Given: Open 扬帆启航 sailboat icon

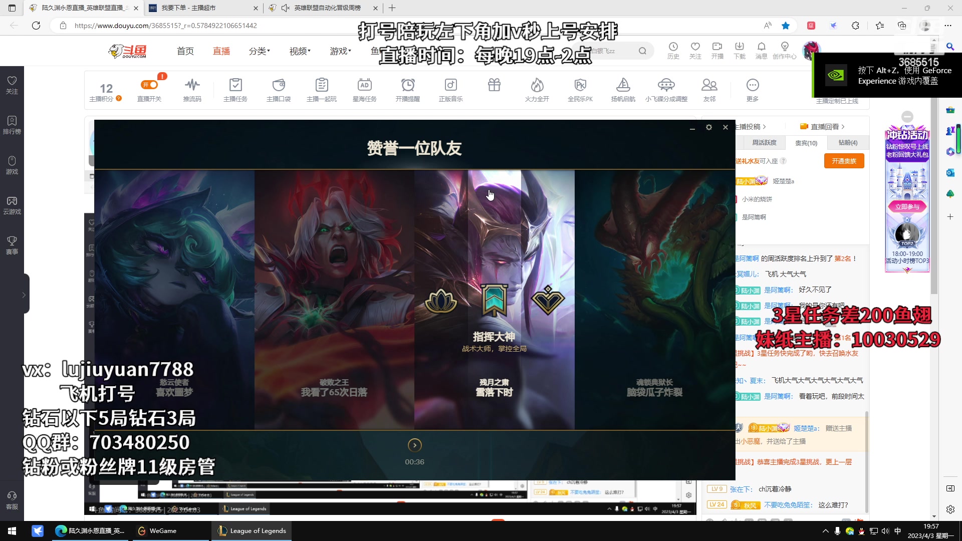Looking at the screenshot, I should click(x=623, y=85).
